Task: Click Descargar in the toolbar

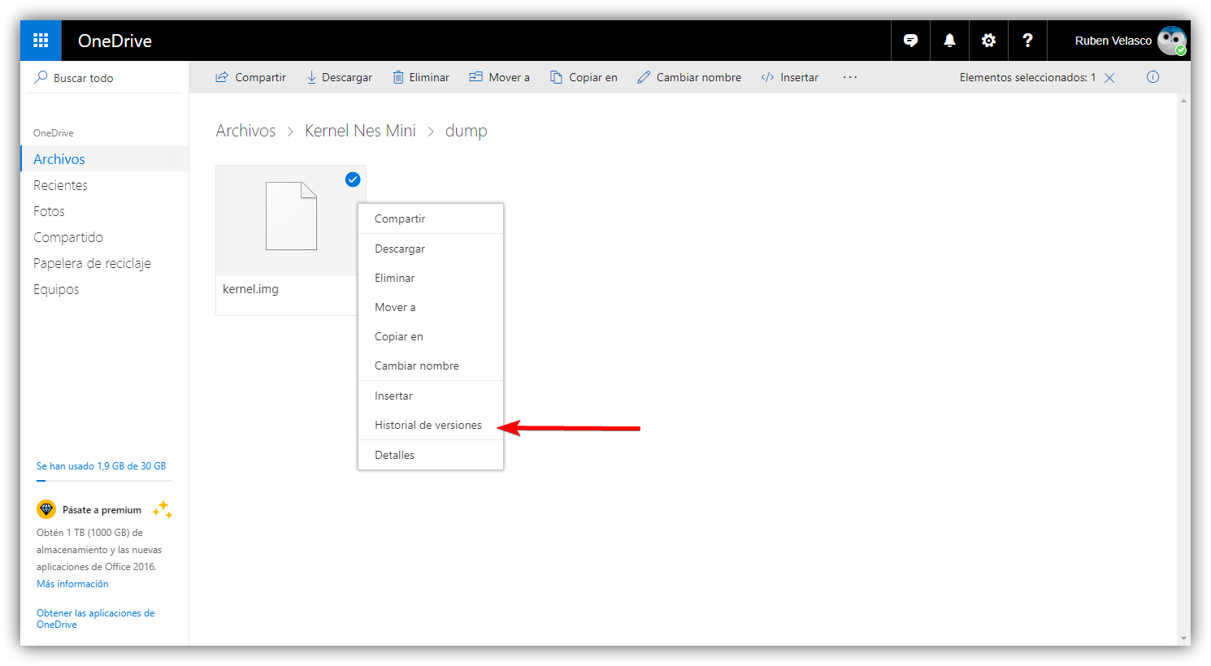Action: 339,77
